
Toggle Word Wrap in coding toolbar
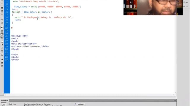(x=2, y=34)
